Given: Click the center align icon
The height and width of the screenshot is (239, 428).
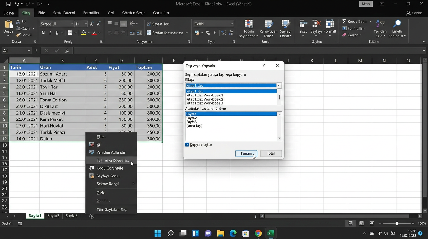Looking at the screenshot, I should point(116,33).
